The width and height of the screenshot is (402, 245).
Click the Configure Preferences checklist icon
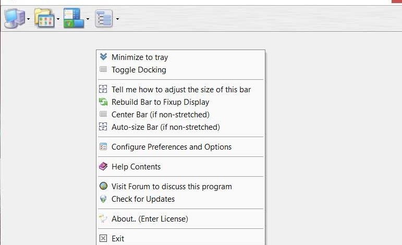(103, 147)
